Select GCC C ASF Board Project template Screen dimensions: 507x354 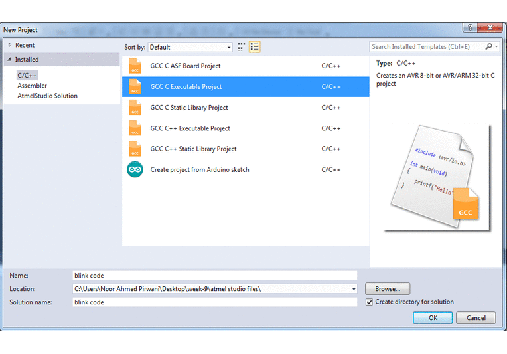[246, 66]
